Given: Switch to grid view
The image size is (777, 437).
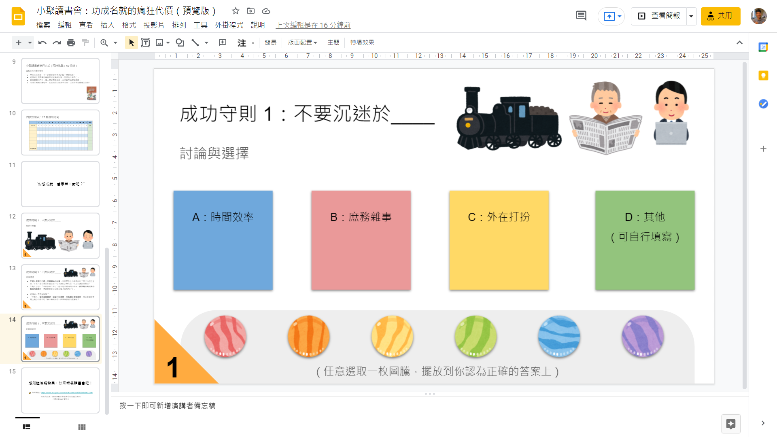Looking at the screenshot, I should tap(82, 427).
